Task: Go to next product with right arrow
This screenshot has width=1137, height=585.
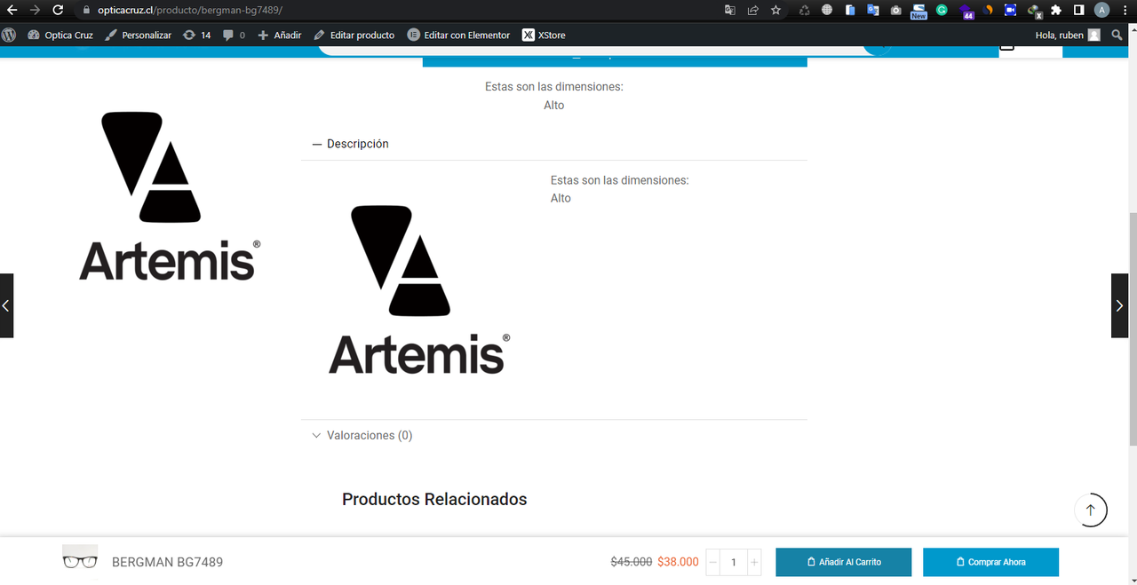Action: [x=1119, y=305]
